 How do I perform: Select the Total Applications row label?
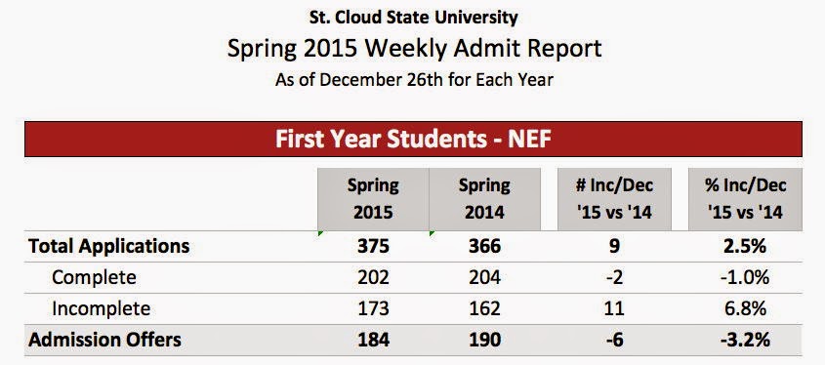pos(109,246)
